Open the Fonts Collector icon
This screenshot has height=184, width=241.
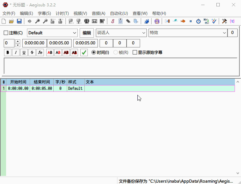tap(136, 21)
